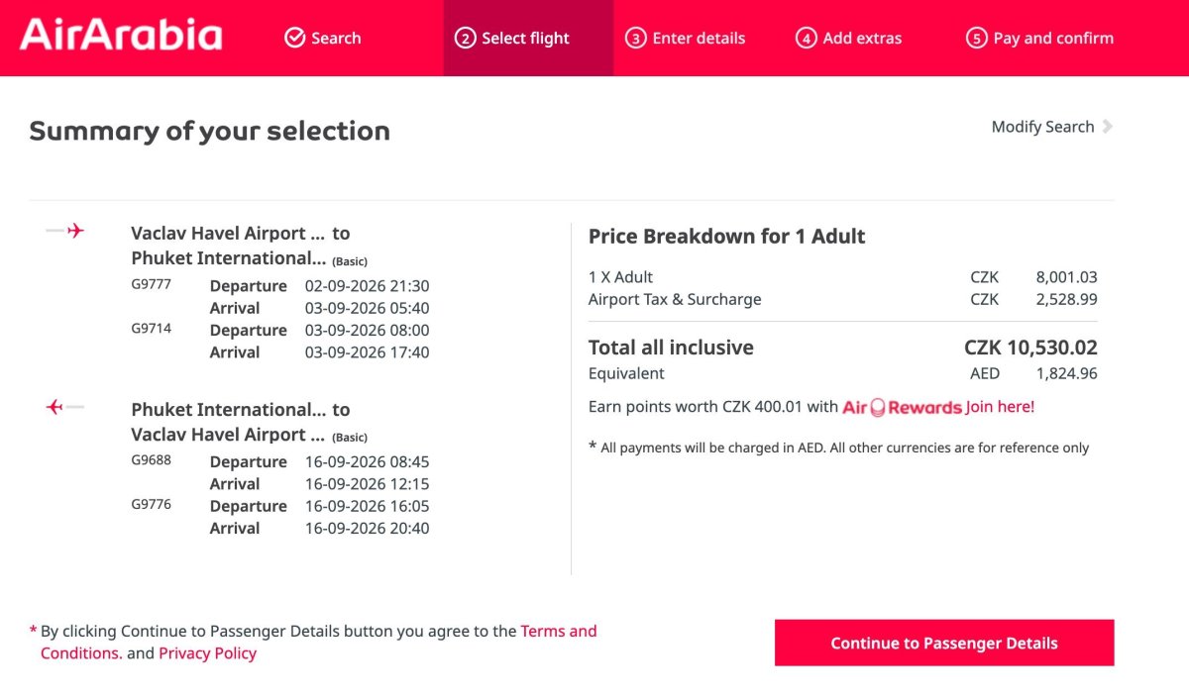
Task: Click the step 5 circle icon
Action: pos(976,38)
